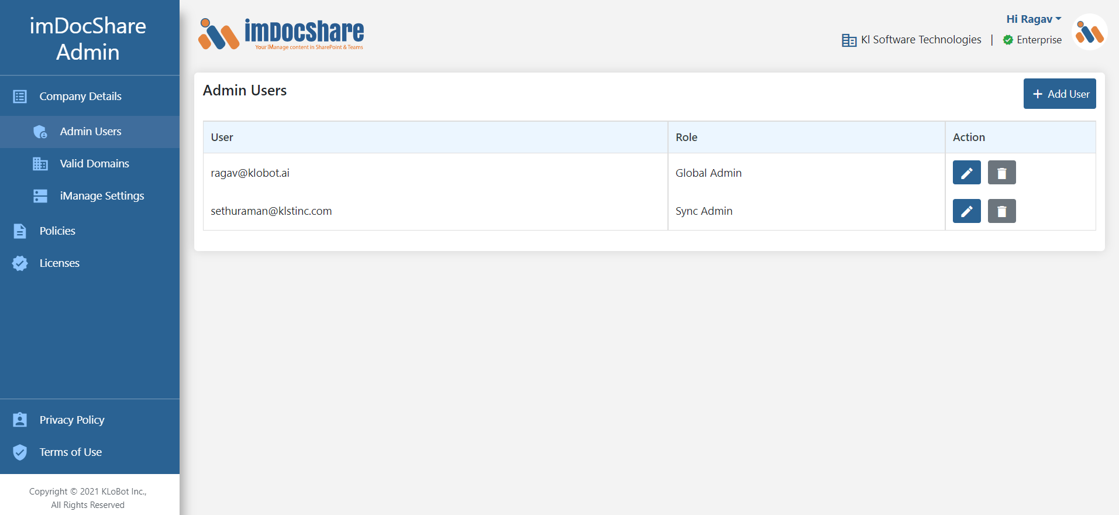Open the Privacy Policy link
Viewport: 1119px width, 515px height.
(72, 420)
